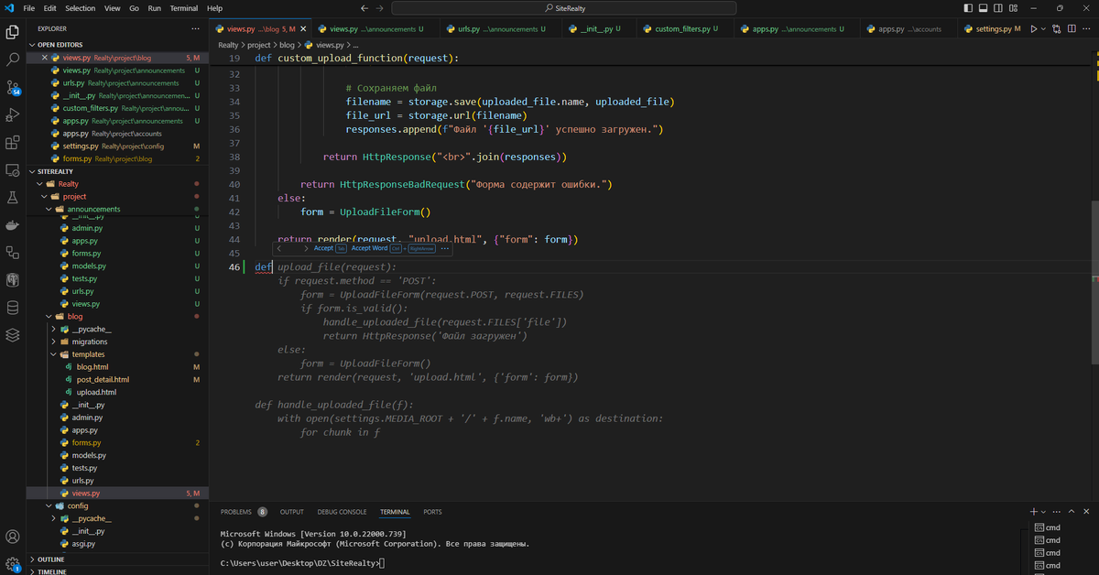Image resolution: width=1099 pixels, height=575 pixels.
Task: Toggle the Primary Side Bar layout button
Action: [x=969, y=8]
